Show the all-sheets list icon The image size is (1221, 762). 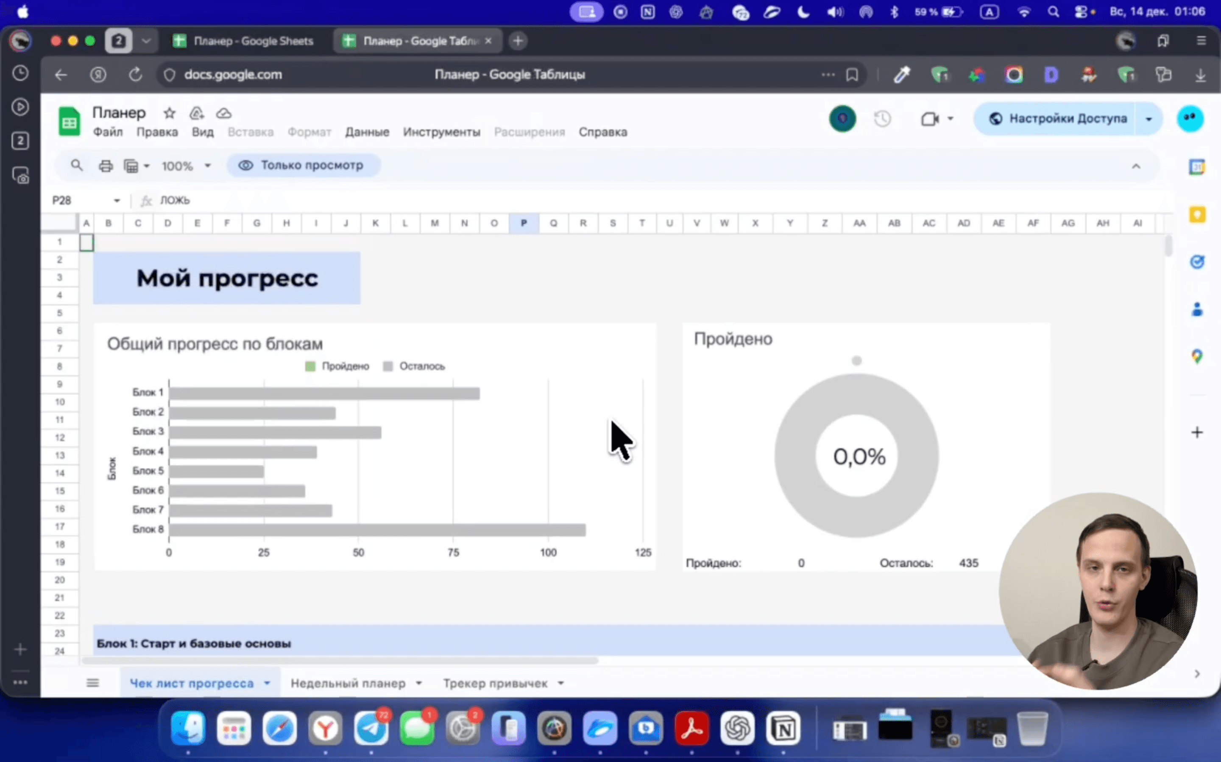[93, 683]
